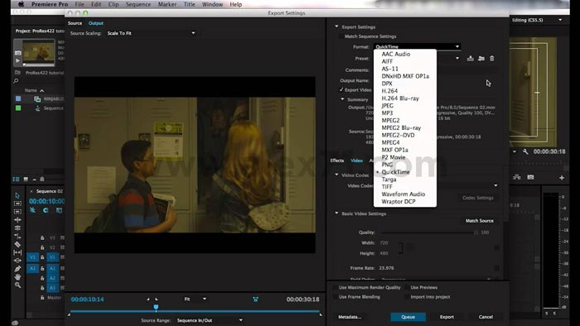This screenshot has width=580, height=326.
Task: Click the Match Source button
Action: click(x=480, y=221)
